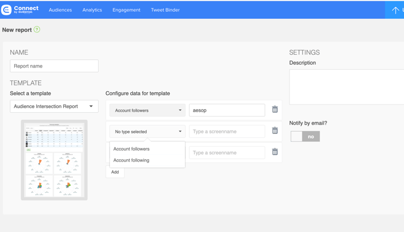Screen dimensions: 404x232
Task: Toggle Notify by email switch
Action: (x=305, y=136)
